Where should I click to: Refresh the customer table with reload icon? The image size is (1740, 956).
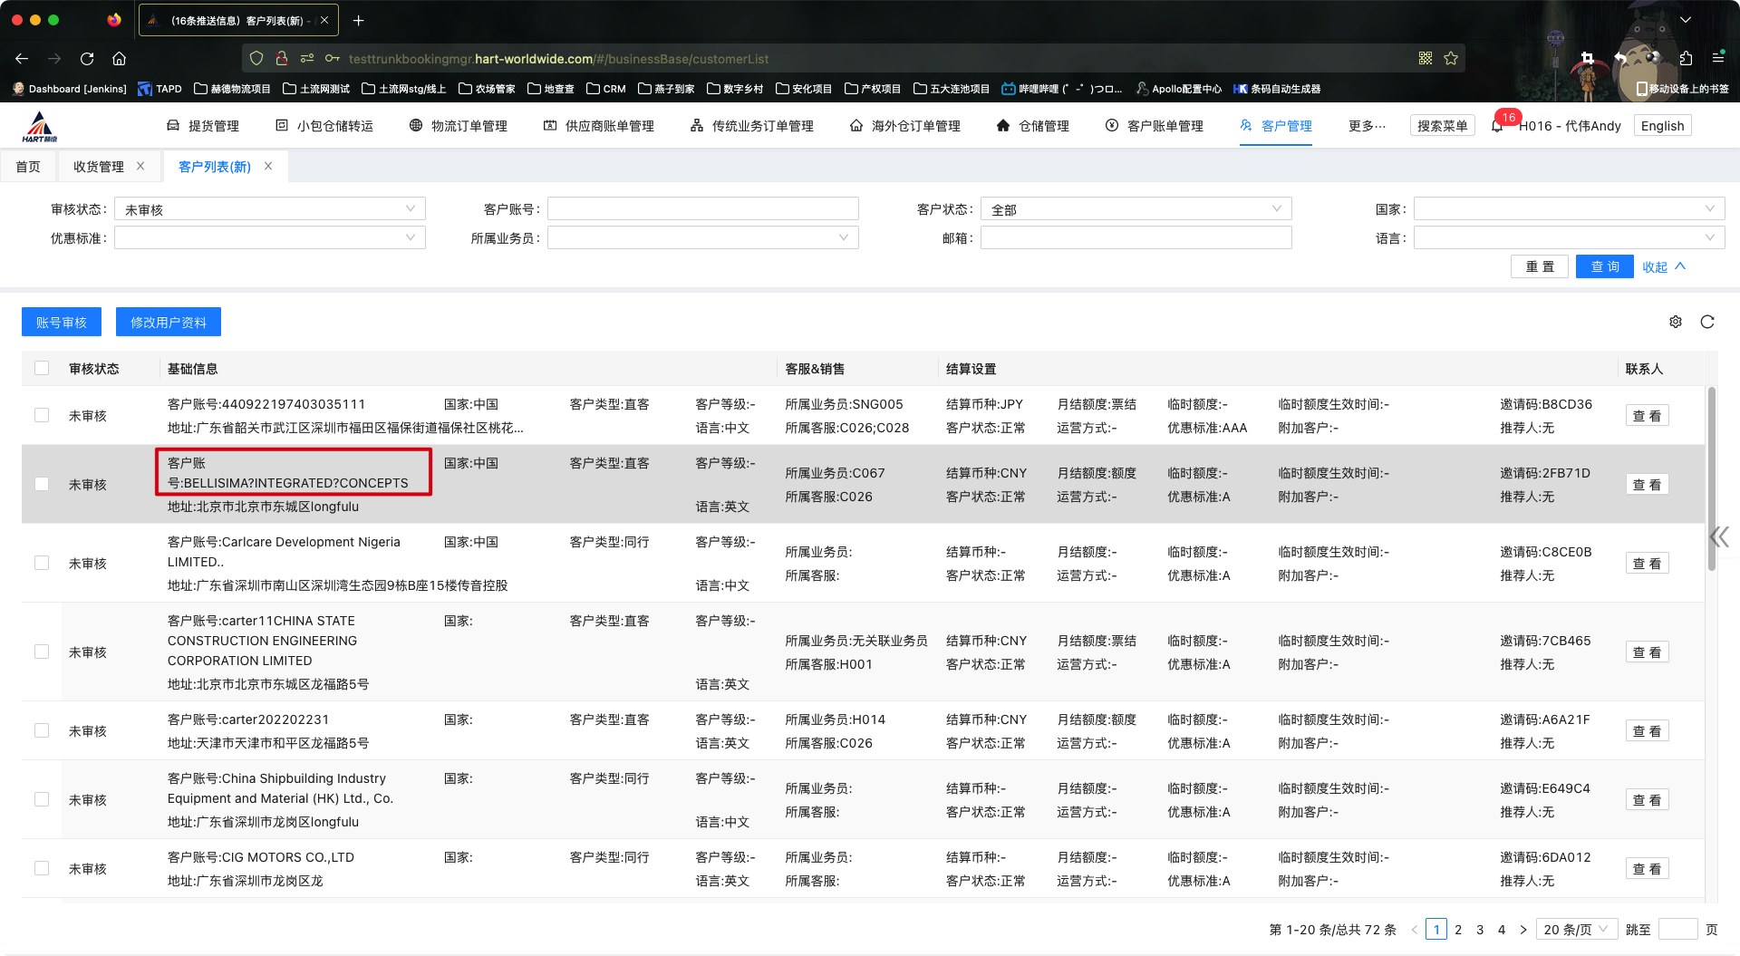click(1707, 322)
